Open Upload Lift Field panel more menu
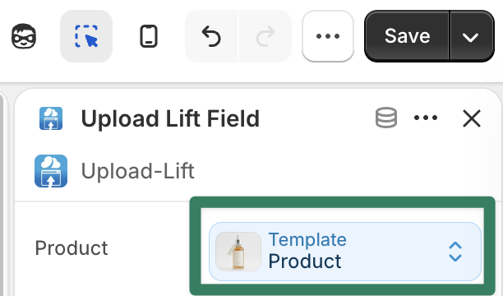Image resolution: width=503 pixels, height=296 pixels. (426, 118)
